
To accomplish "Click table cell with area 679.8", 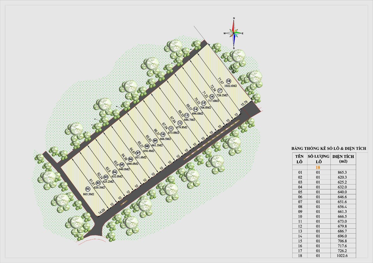I will (343, 226).
